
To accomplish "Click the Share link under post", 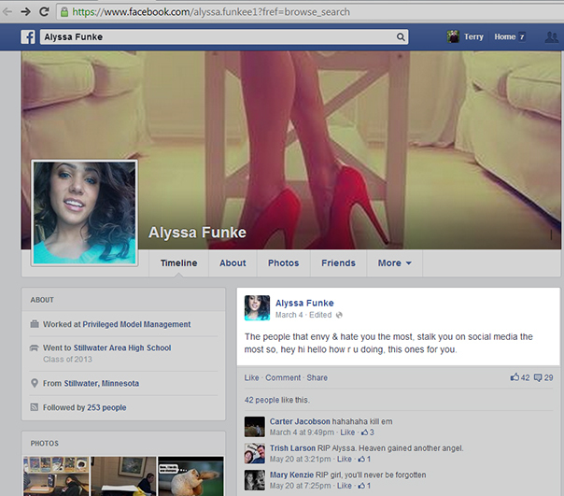I will pyautogui.click(x=317, y=377).
